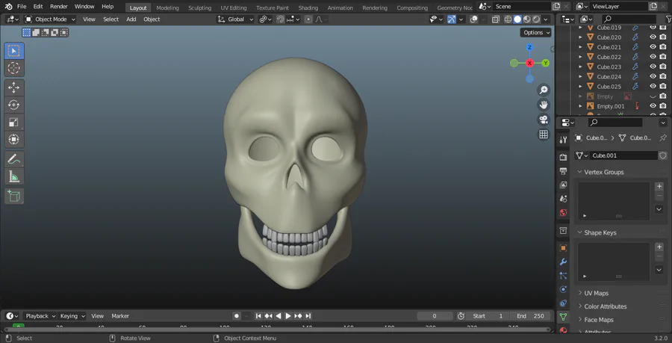Click the End frame field
The height and width of the screenshot is (343, 672).
tap(530, 316)
